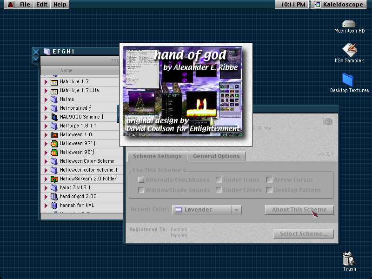
Task: Select the Halloween Color Scheme row text
Action: click(87, 161)
